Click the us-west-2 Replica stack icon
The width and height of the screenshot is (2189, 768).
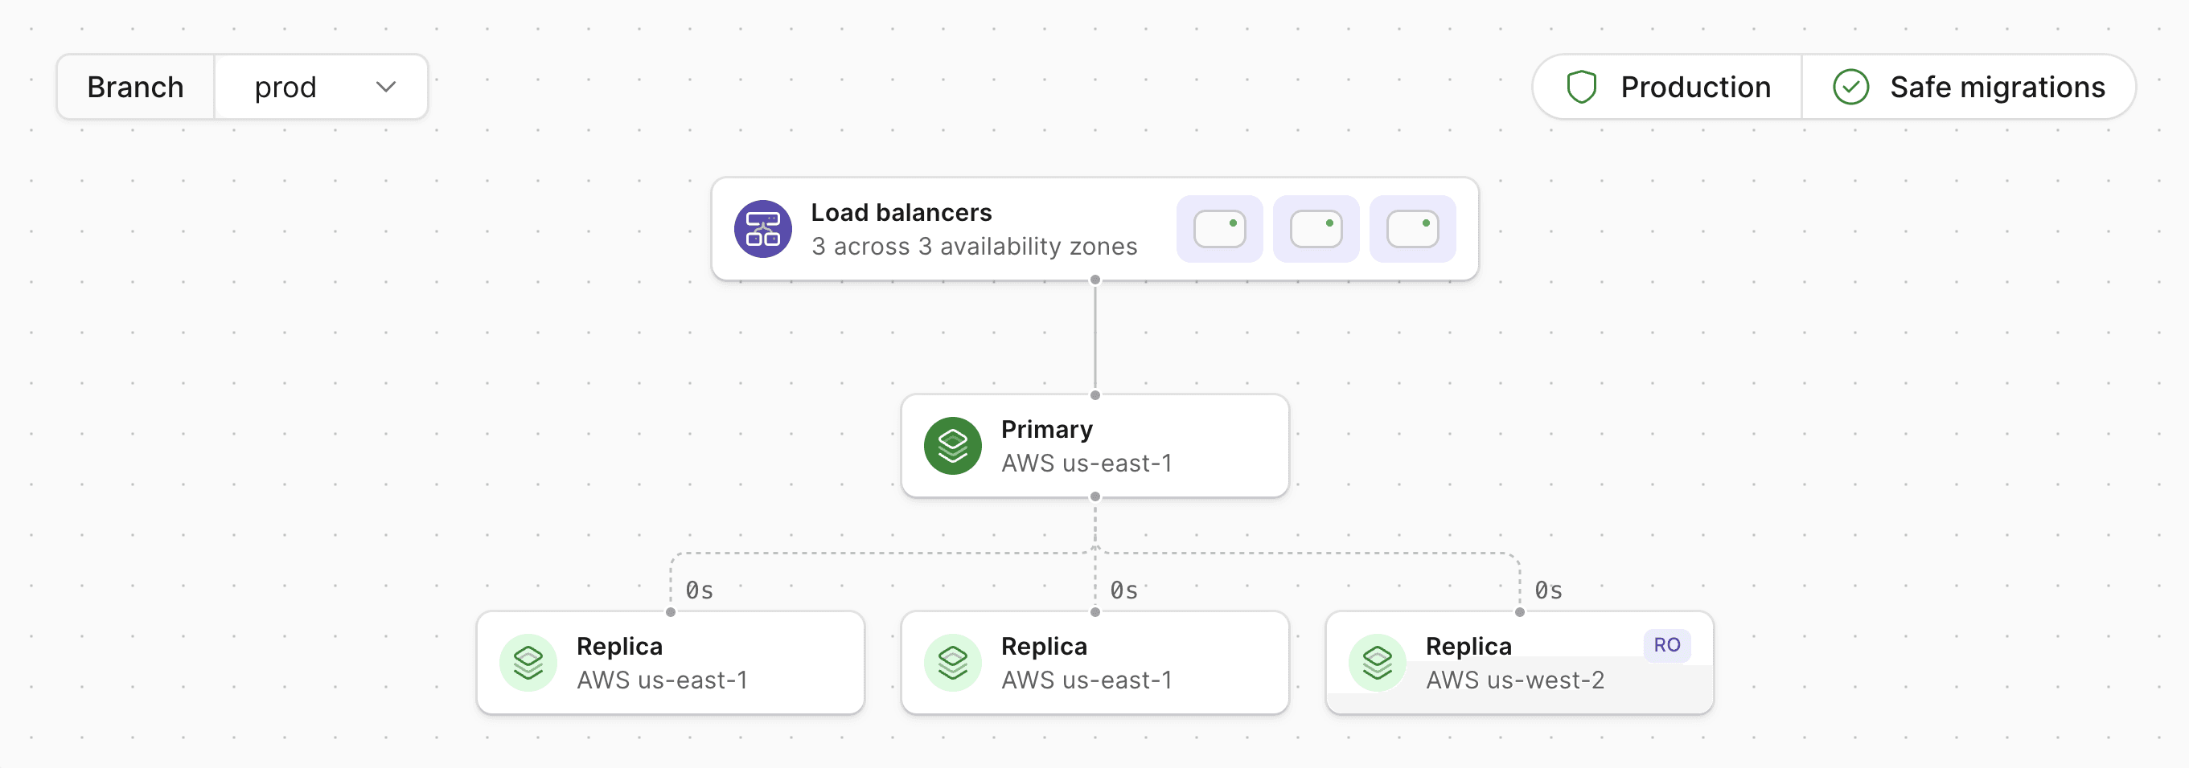(1377, 663)
